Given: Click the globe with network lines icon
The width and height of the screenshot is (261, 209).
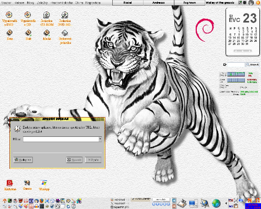Looking at the screenshot, I should tap(205, 203).
